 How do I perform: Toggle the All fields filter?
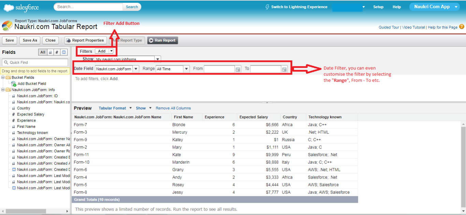[x=43, y=52]
